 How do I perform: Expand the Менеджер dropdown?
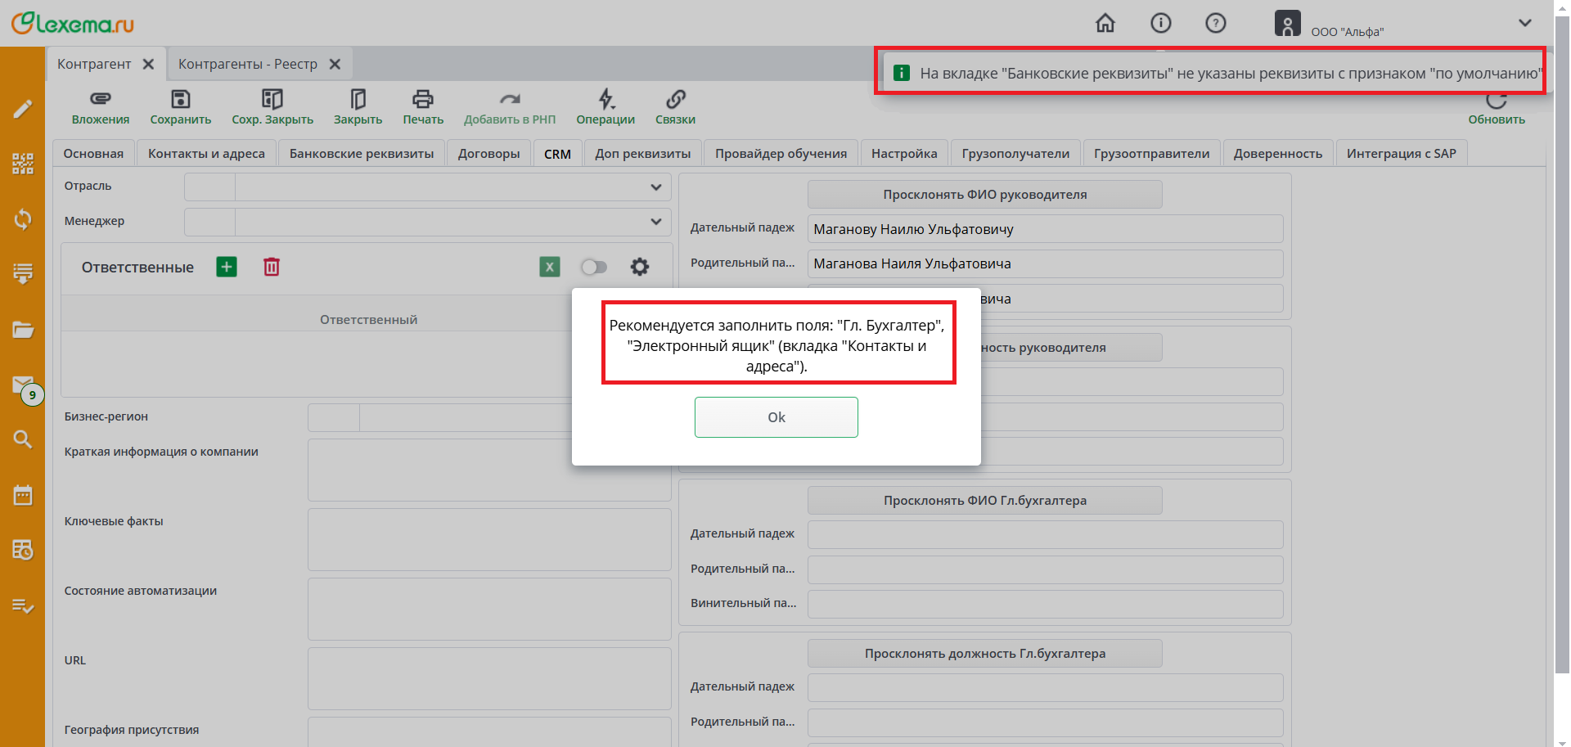[x=655, y=222]
